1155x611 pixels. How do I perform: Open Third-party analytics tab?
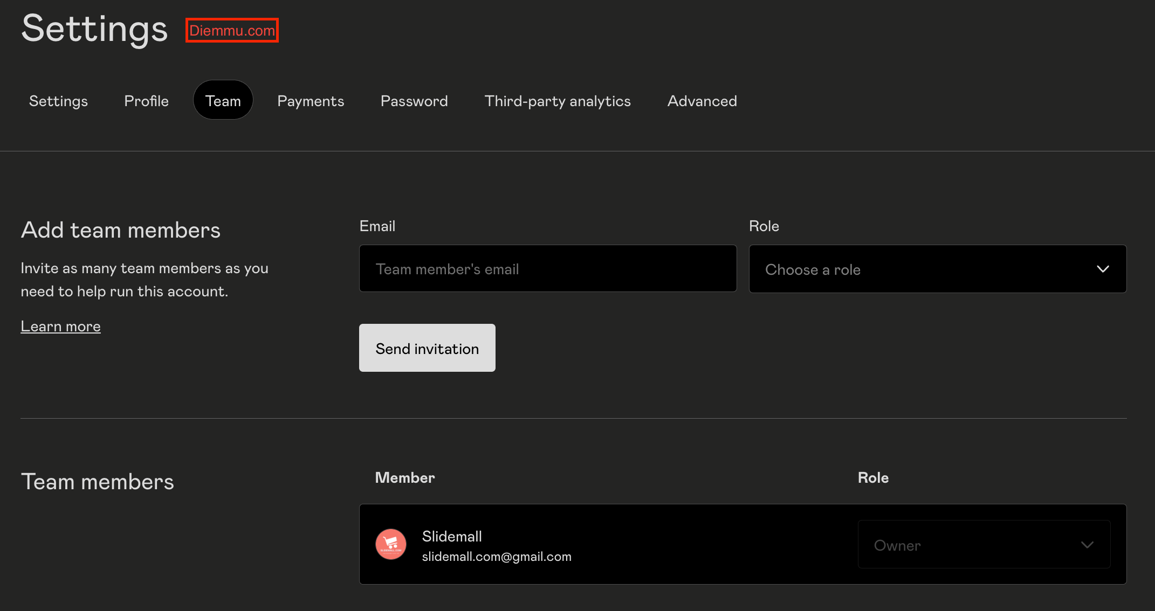[x=558, y=101]
